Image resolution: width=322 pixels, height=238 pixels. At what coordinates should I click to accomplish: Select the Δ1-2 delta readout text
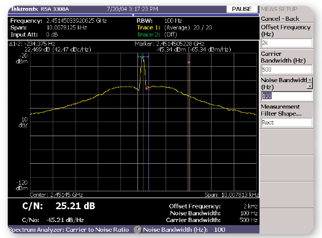pyautogui.click(x=33, y=44)
